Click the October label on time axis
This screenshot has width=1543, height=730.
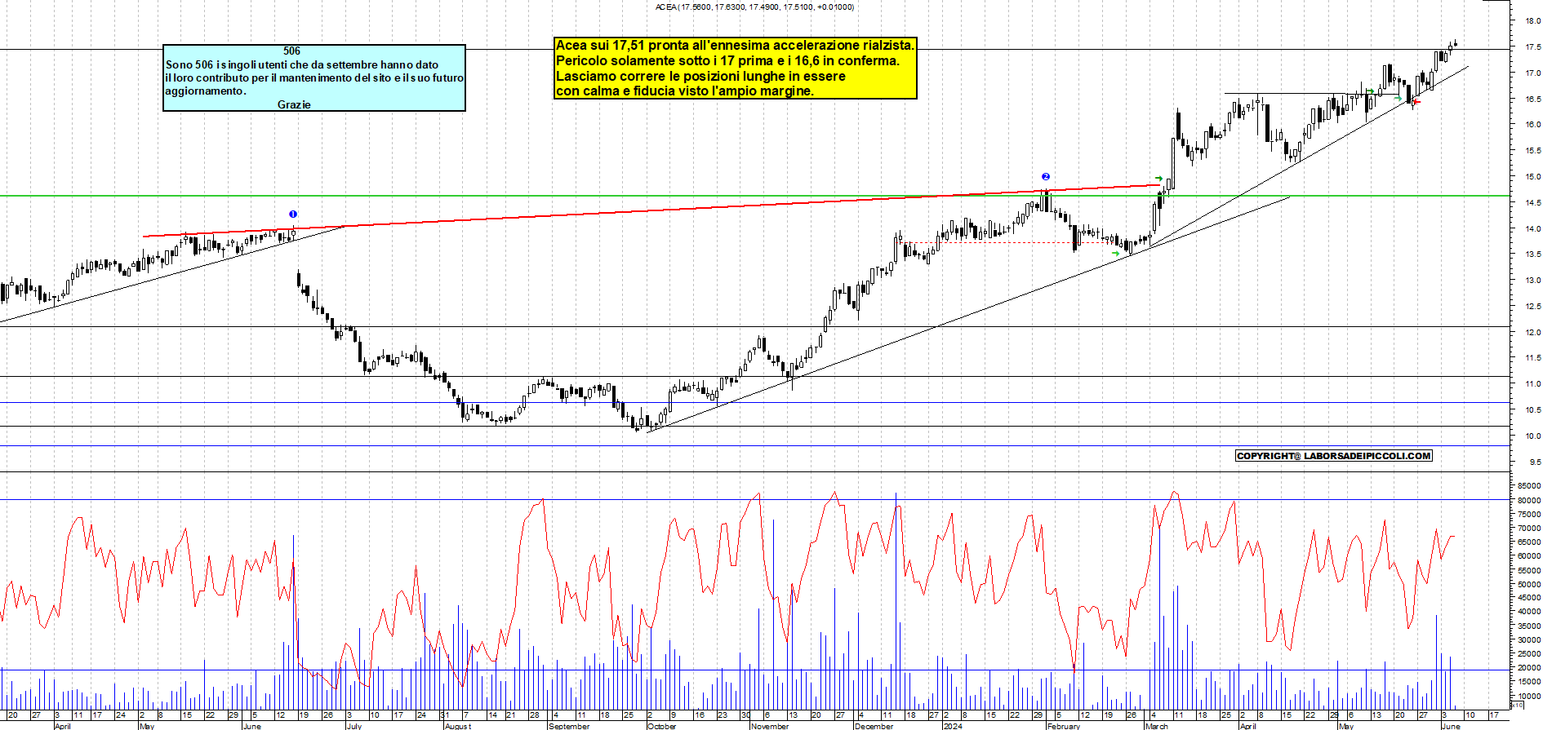[661, 726]
